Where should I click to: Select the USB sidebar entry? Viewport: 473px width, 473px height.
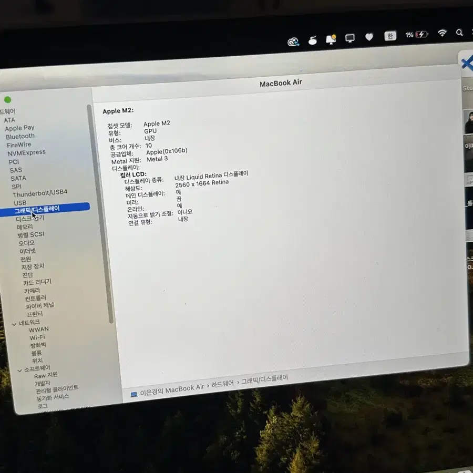point(20,203)
